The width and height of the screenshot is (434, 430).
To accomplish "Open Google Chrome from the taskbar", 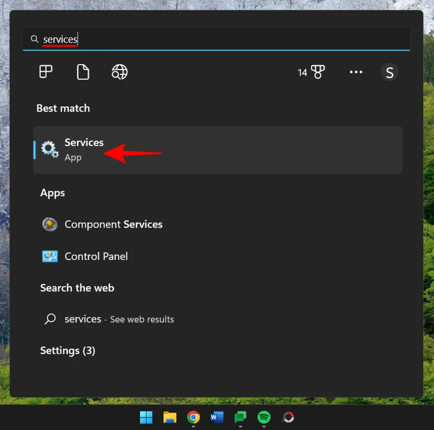I will pyautogui.click(x=193, y=418).
